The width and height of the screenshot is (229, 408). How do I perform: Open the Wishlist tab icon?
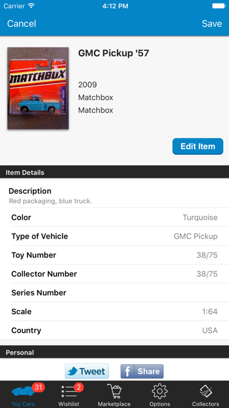[69, 392]
